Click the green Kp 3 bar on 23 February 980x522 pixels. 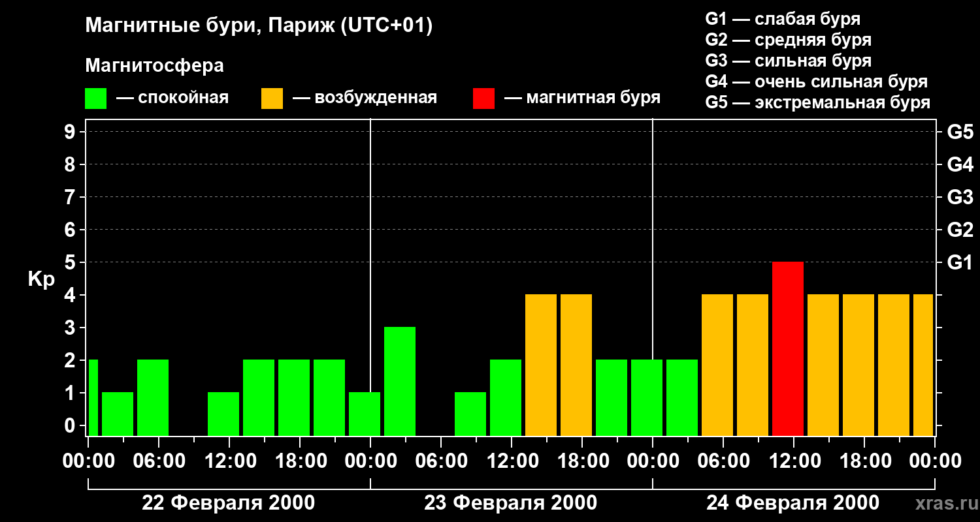pos(400,381)
